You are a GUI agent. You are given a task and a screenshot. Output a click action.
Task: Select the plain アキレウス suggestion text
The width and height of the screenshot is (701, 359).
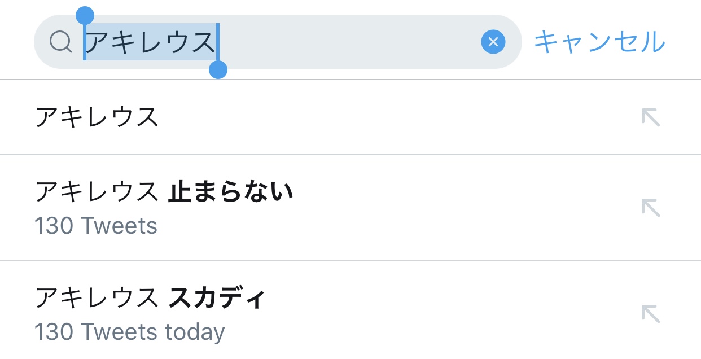pos(97,117)
